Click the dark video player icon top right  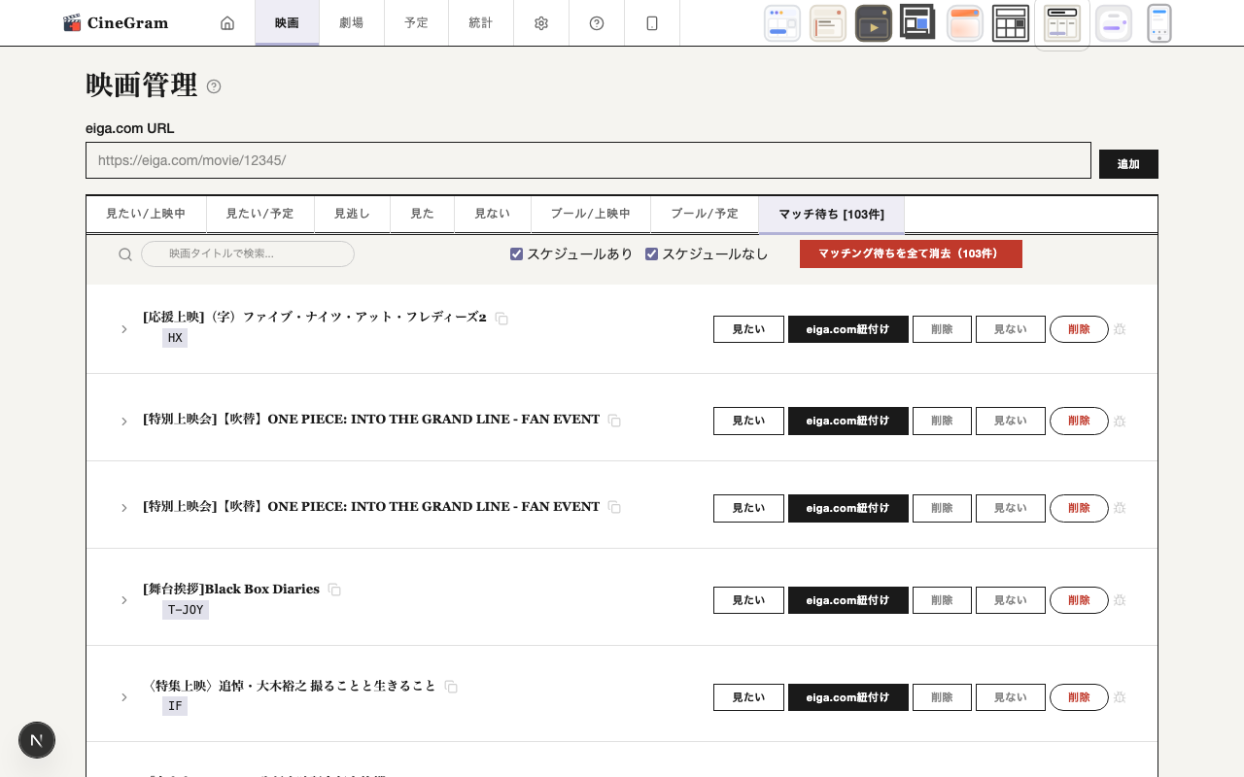pyautogui.click(x=874, y=22)
